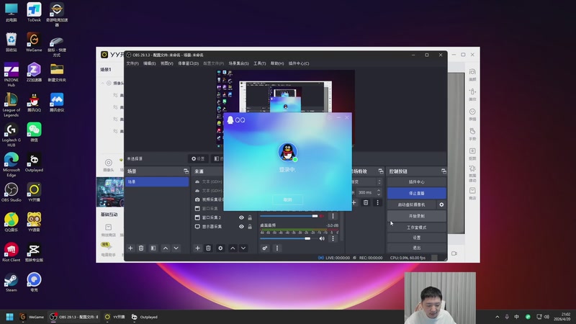Open WeGame from the Windows taskbar
Image resolution: width=576 pixels, height=324 pixels.
pyautogui.click(x=30, y=317)
